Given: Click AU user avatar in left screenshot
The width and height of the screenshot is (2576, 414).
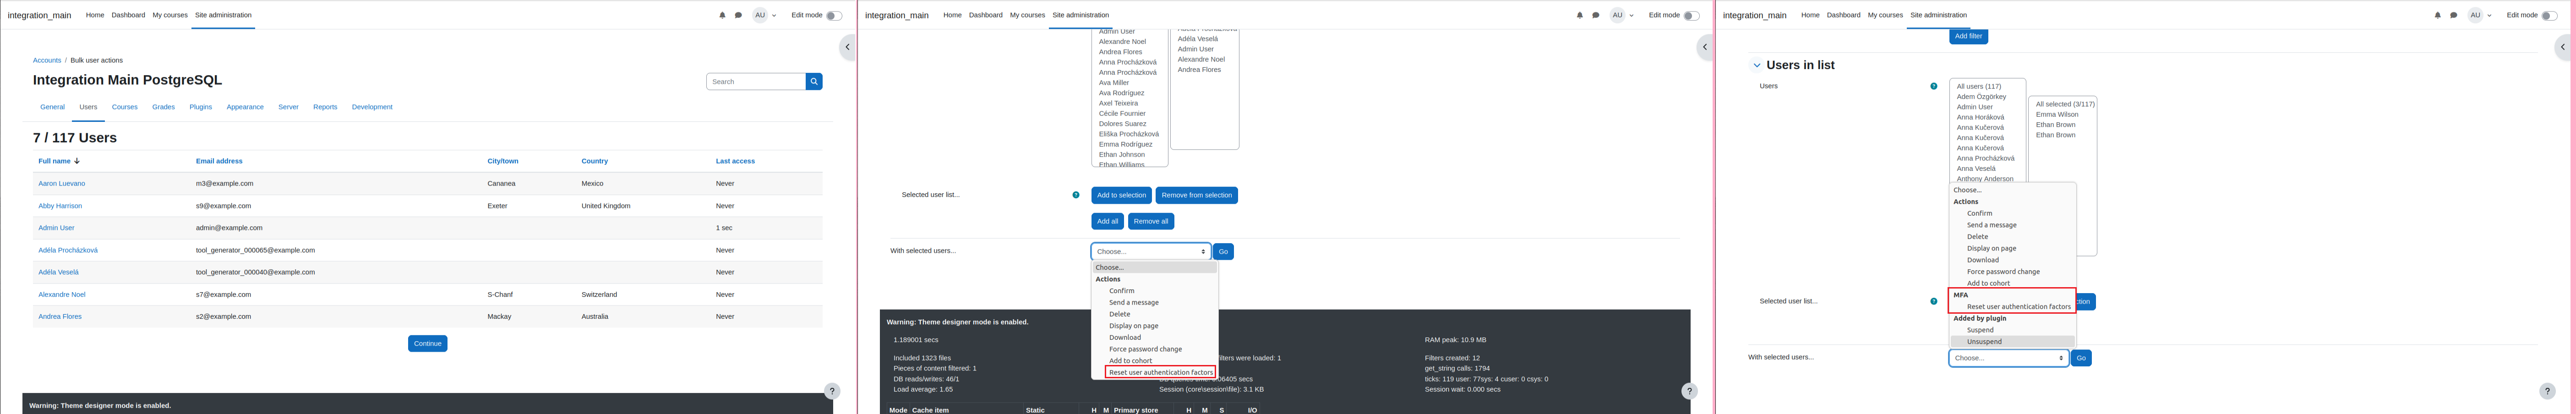Looking at the screenshot, I should (x=760, y=15).
